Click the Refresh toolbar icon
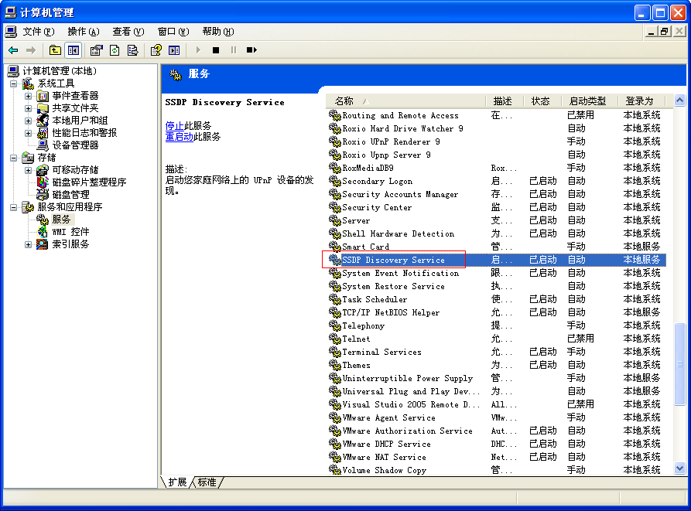Image resolution: width=691 pixels, height=511 pixels. coord(115,49)
